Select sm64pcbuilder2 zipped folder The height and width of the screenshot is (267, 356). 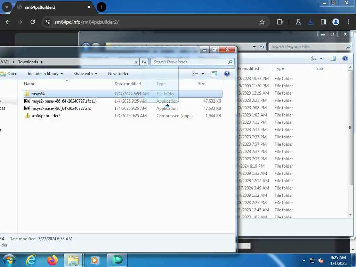(x=123, y=115)
